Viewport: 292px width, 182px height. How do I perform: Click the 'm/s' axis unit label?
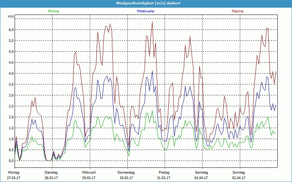coord(11,16)
